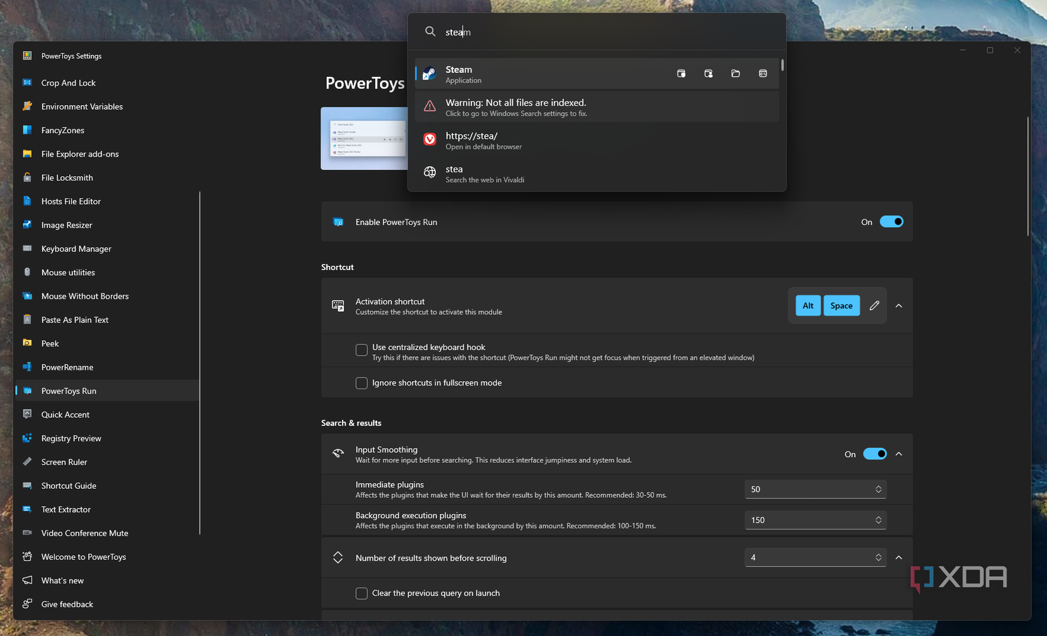Check Ignore shortcuts in fullscreen mode
This screenshot has width=1047, height=636.
362,383
